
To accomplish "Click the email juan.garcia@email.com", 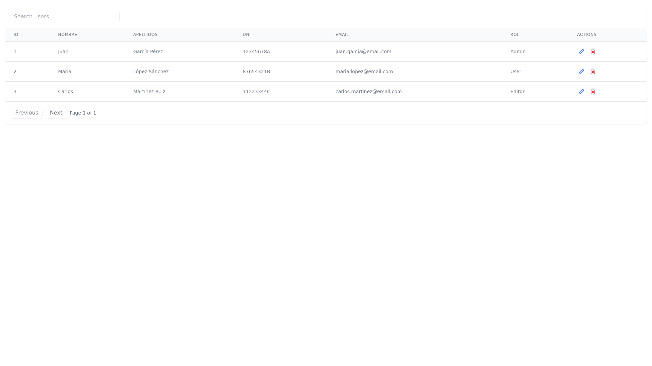I will pyautogui.click(x=363, y=52).
